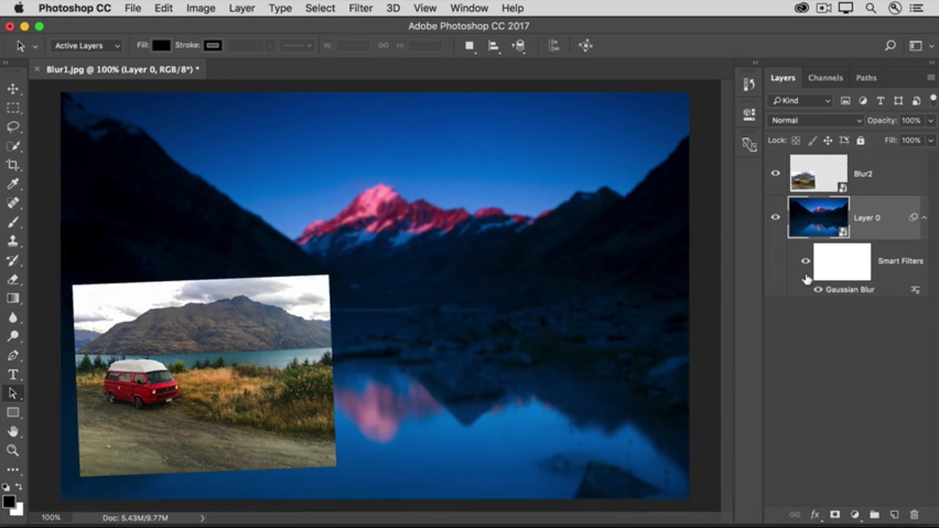Activate the Horizontal Type tool
Image resolution: width=939 pixels, height=528 pixels.
13,375
